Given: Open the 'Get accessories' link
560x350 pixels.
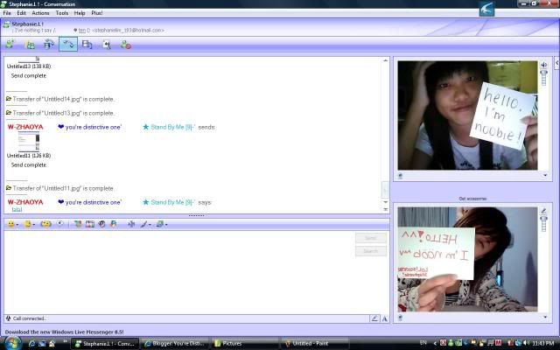Looking at the screenshot, I should [472, 199].
